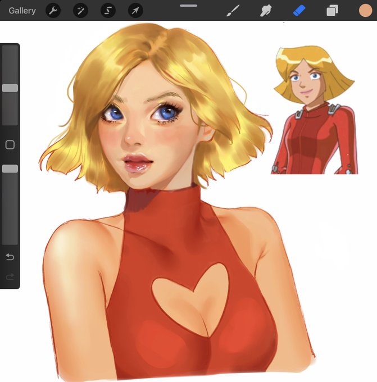Select the Paint brush tool
The width and height of the screenshot is (377, 382).
[x=233, y=11]
